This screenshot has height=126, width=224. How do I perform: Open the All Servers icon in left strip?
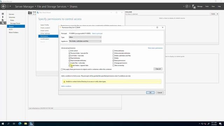click(3, 20)
